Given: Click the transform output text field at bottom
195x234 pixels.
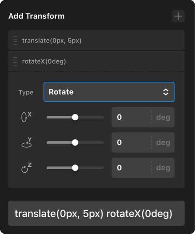Looking at the screenshot, I should 97,213.
